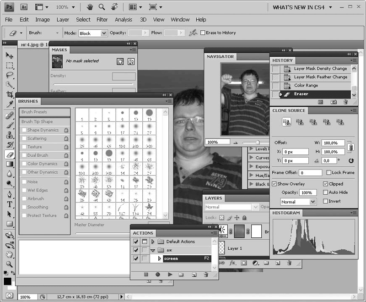Enable the Erase to History checkbox
Screen dimensions: 366x302
coord(203,33)
